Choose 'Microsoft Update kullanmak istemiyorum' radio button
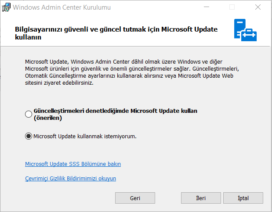This screenshot has height=212, width=272. click(x=29, y=136)
